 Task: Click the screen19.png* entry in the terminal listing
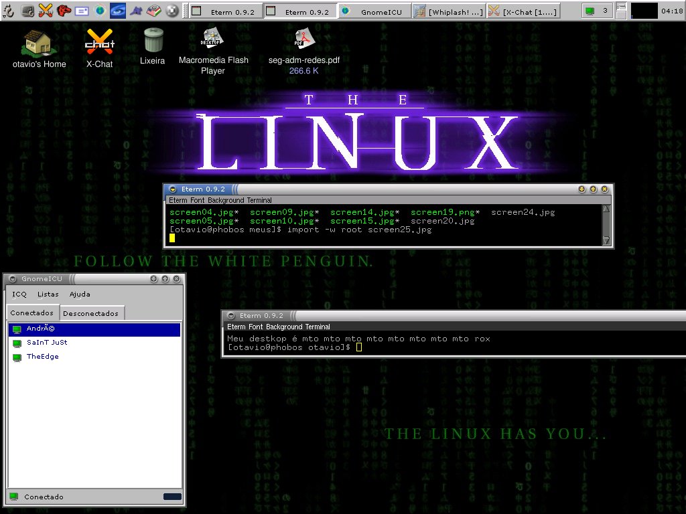[445, 212]
